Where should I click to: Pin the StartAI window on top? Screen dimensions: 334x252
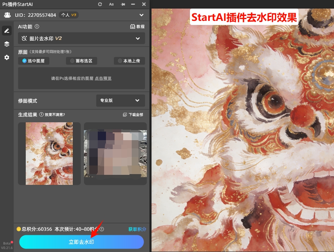click(122, 4)
